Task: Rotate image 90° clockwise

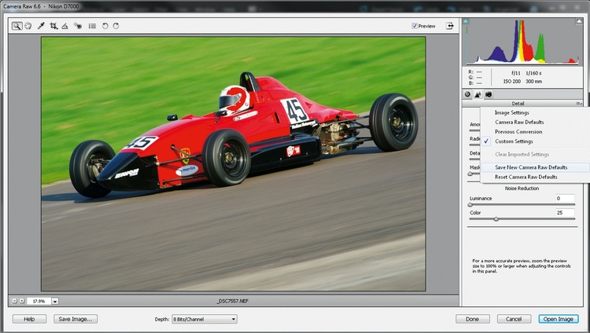Action: (x=116, y=26)
